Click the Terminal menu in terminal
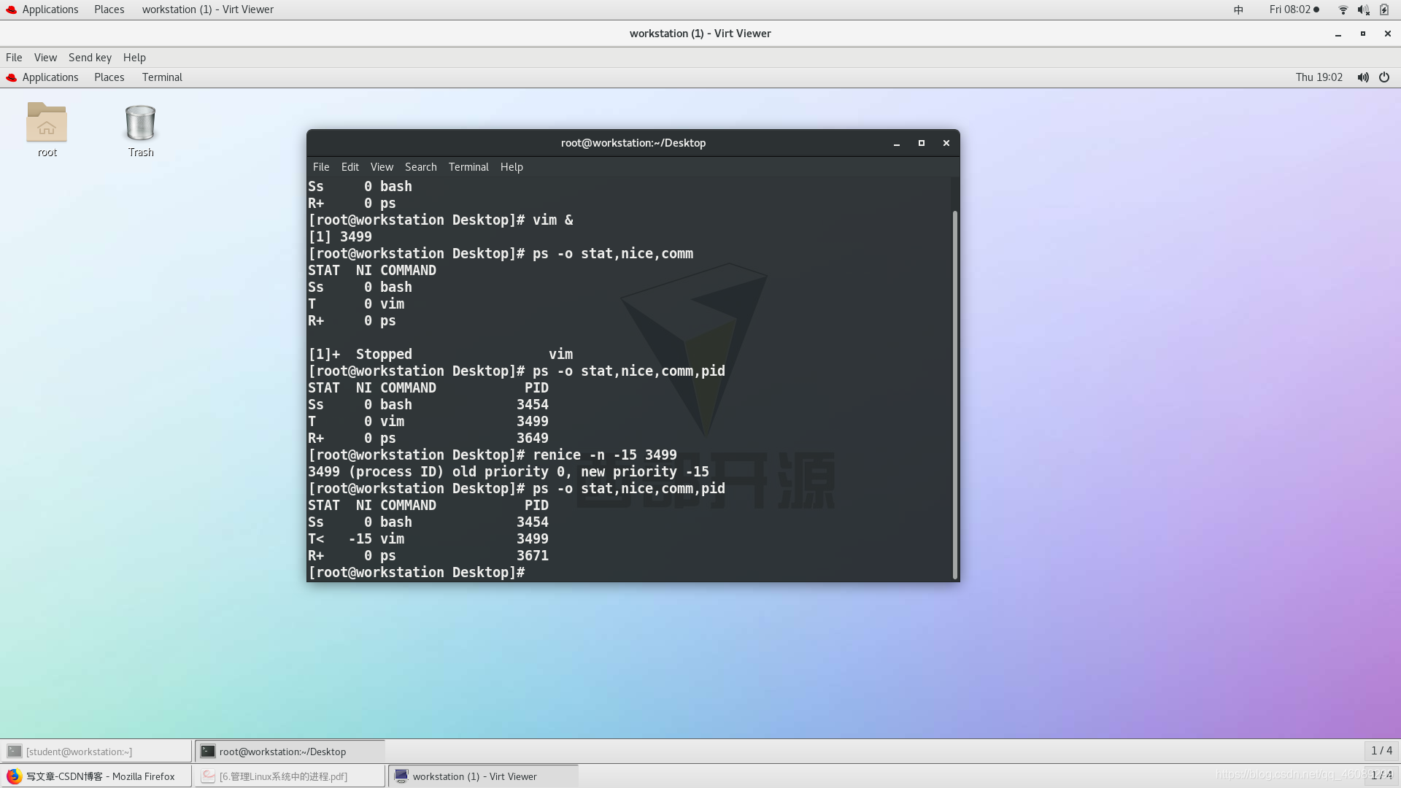 (x=468, y=166)
